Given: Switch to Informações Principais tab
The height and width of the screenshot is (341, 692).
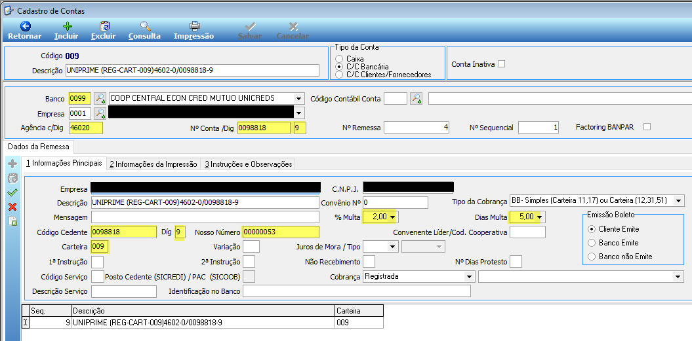Looking at the screenshot, I should pos(64,163).
